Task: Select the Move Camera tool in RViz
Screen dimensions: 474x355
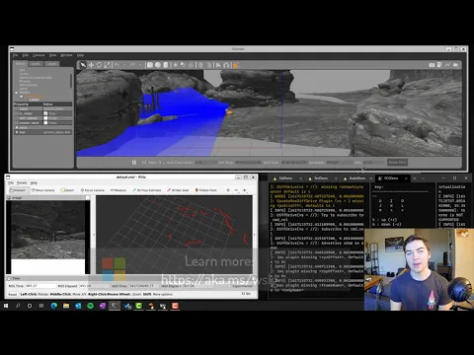Action: 43,190
